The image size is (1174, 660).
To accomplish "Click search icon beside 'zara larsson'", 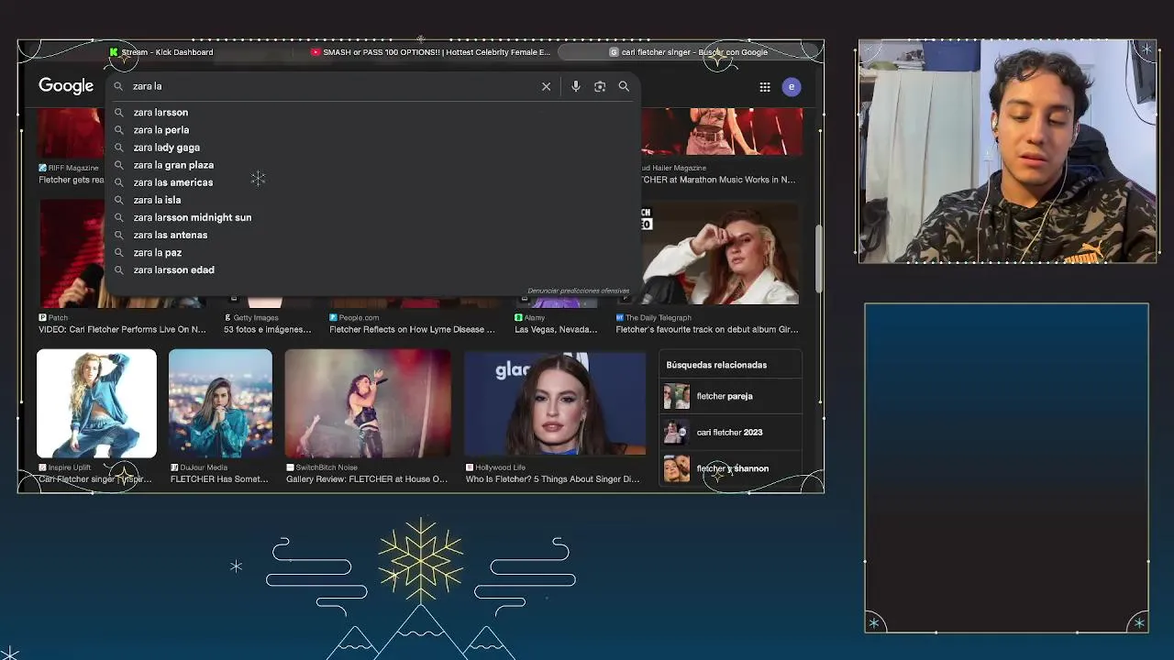I will coord(118,113).
